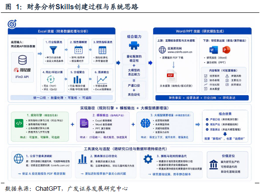
Task: Click the 1. 规则引擎 heading
Action: point(42,115)
